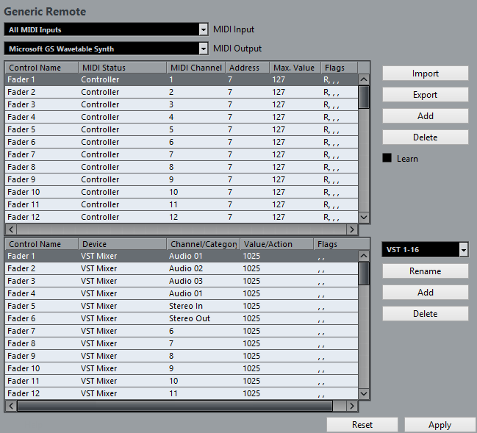Click Delete button above Learn
The width and height of the screenshot is (477, 433).
click(x=426, y=137)
